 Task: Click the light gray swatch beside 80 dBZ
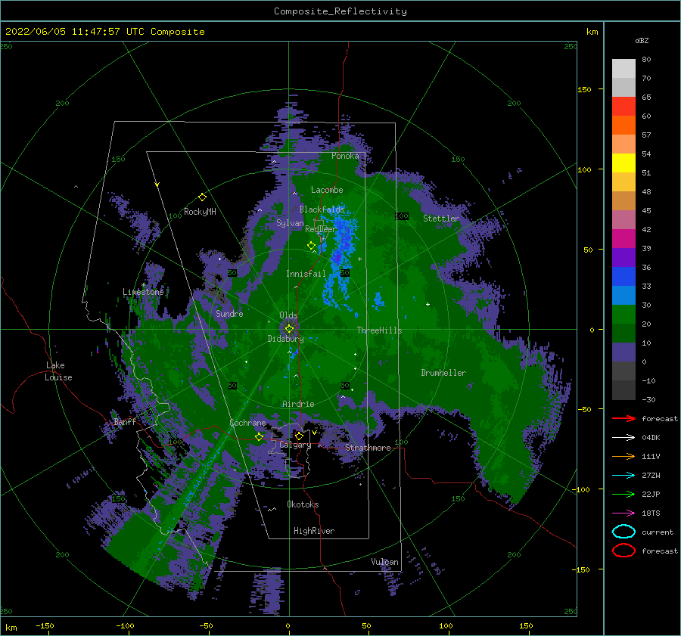pos(623,69)
